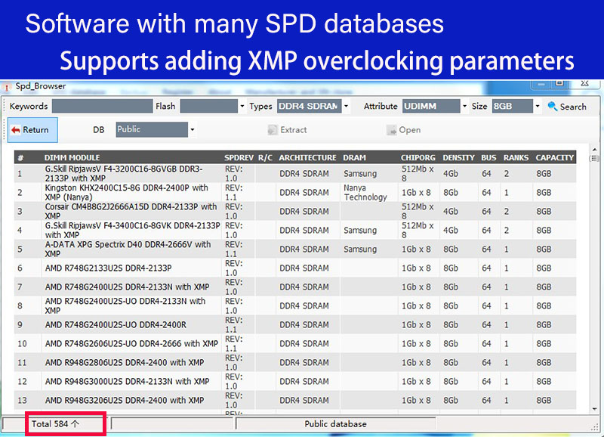Click the CAPACITY column header

[x=555, y=157]
